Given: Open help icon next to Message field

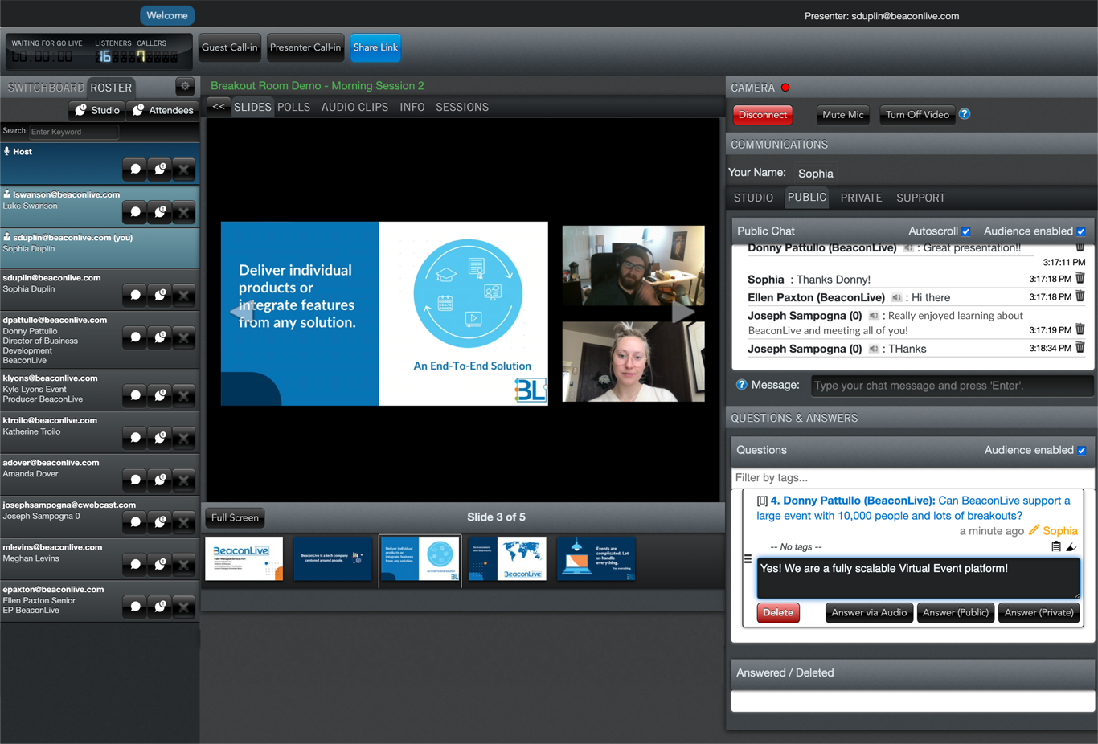Looking at the screenshot, I should pyautogui.click(x=742, y=385).
